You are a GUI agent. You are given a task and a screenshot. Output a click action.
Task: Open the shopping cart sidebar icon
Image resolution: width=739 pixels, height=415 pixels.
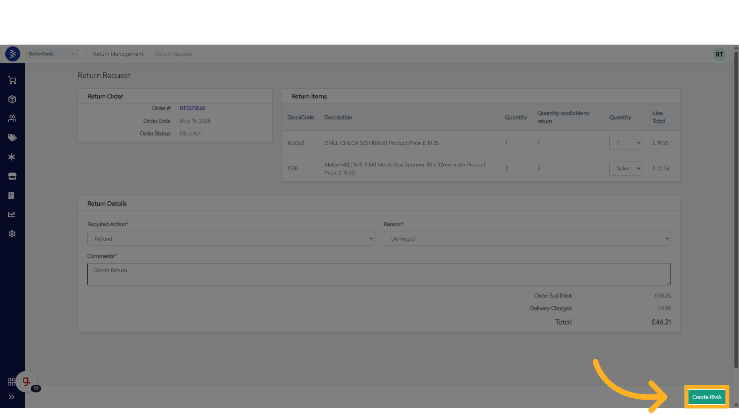click(12, 80)
